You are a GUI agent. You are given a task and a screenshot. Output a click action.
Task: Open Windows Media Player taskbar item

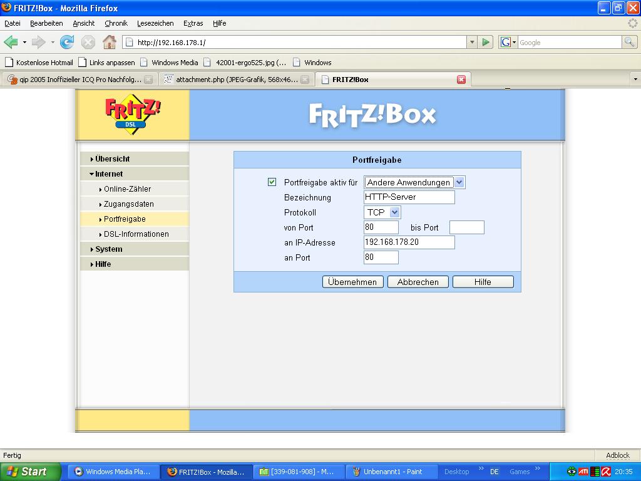(113, 472)
